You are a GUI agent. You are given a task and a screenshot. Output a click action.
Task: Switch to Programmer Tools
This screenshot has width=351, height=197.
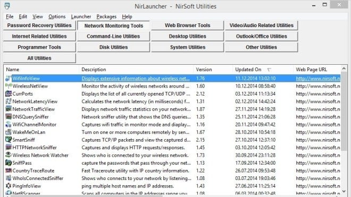pos(39,47)
